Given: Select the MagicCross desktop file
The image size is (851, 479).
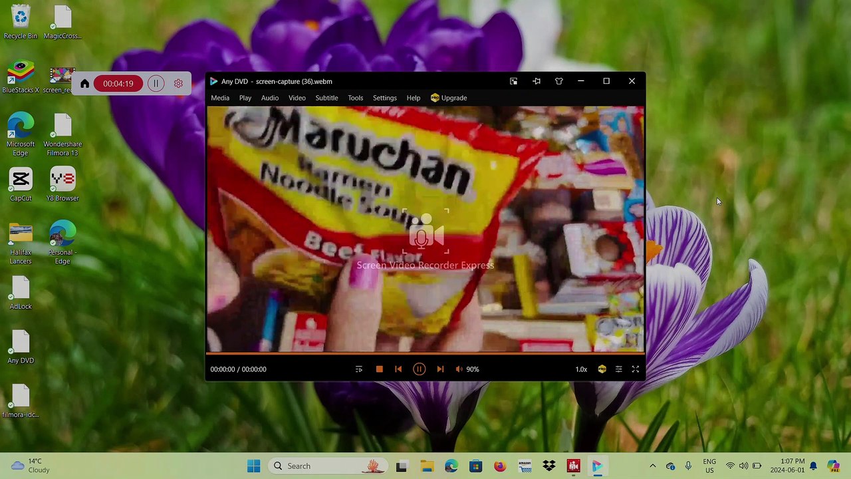Looking at the screenshot, I should pyautogui.click(x=62, y=23).
